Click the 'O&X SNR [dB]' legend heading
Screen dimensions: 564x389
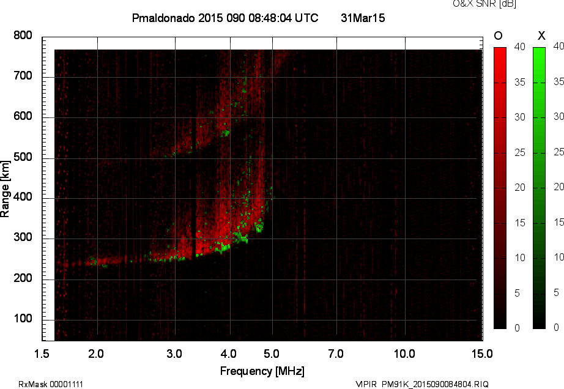(484, 4)
